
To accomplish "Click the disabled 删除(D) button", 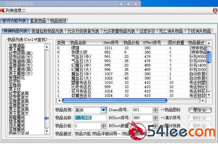I will pos(200,118).
